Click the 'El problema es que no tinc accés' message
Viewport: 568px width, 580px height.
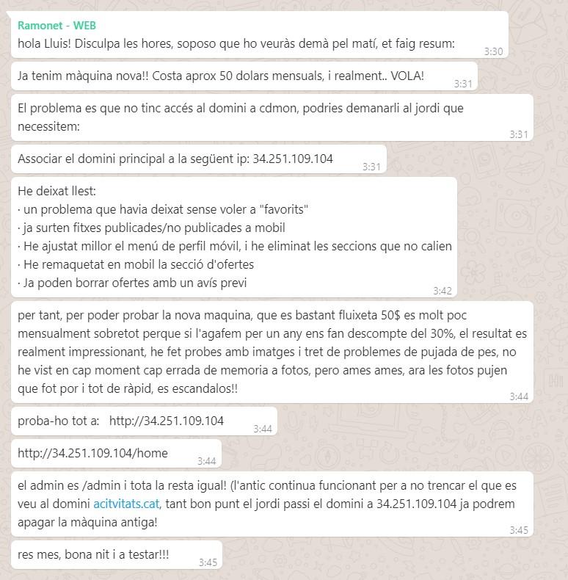point(272,117)
